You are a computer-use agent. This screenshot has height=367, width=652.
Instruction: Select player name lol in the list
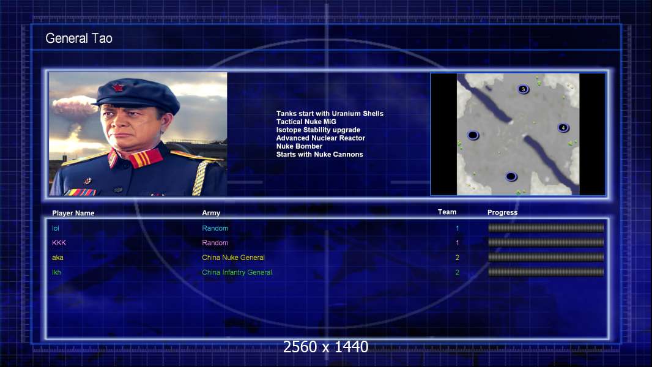[x=56, y=228]
